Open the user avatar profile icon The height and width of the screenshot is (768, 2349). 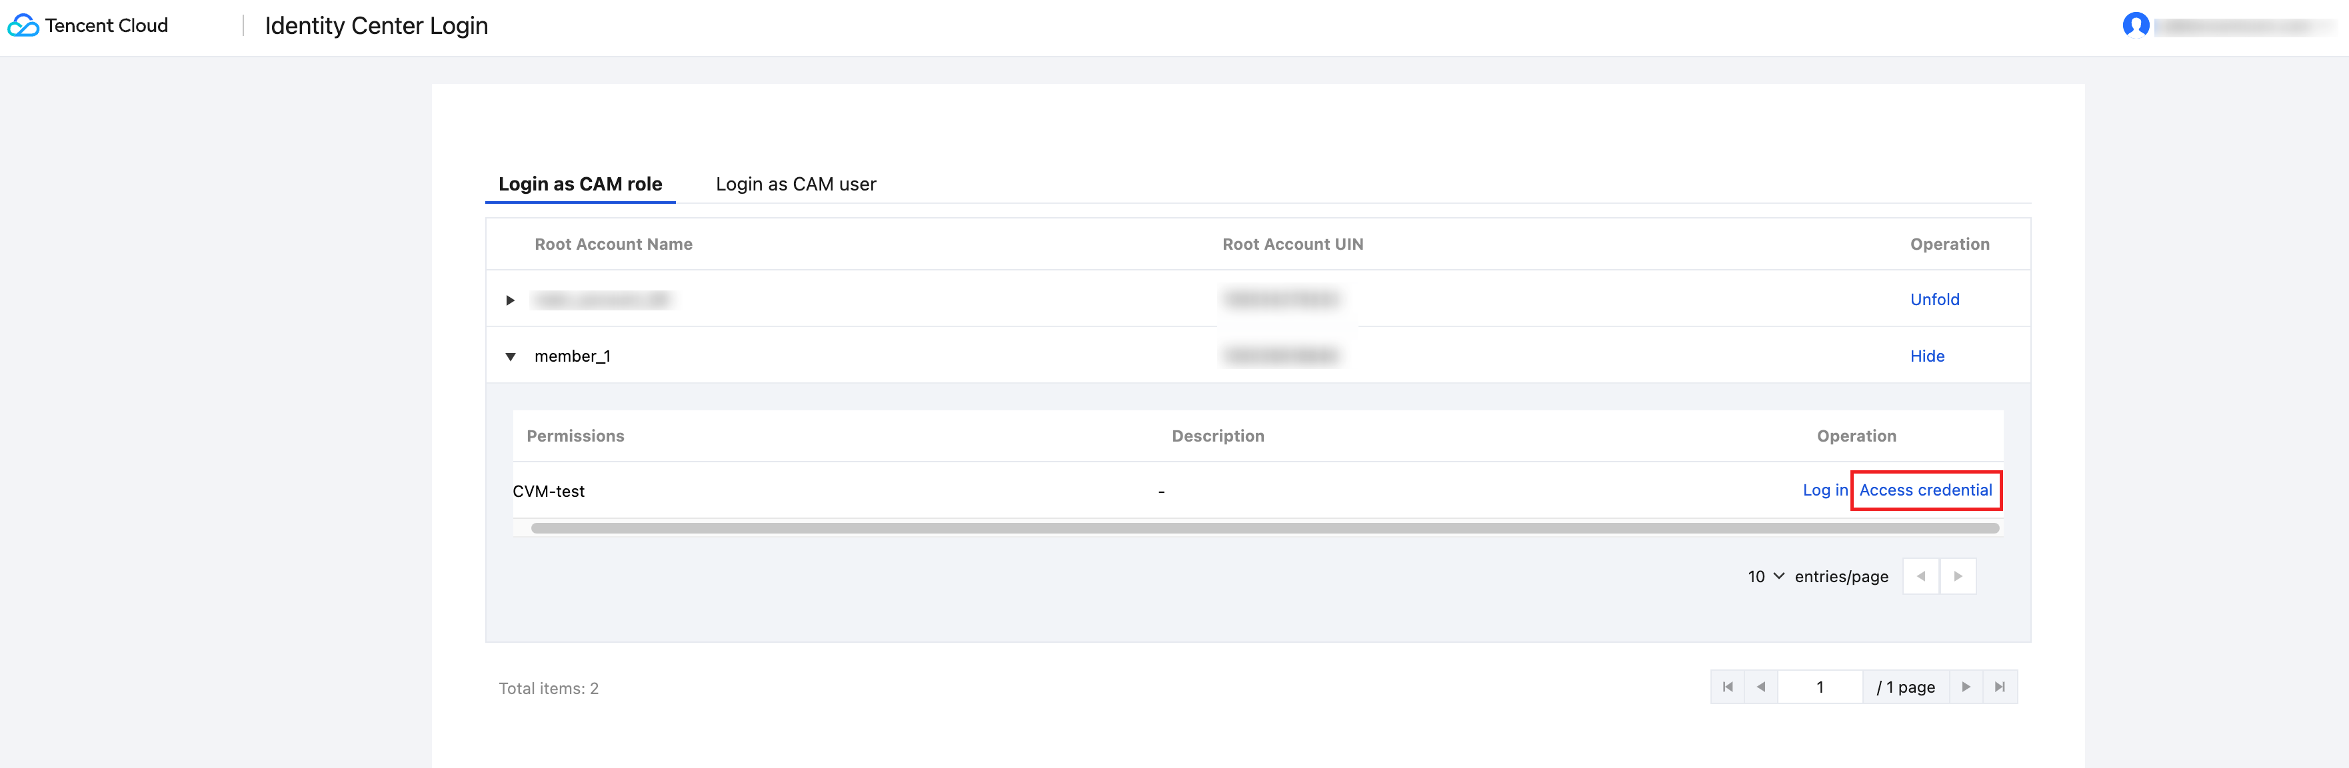coord(2135,25)
